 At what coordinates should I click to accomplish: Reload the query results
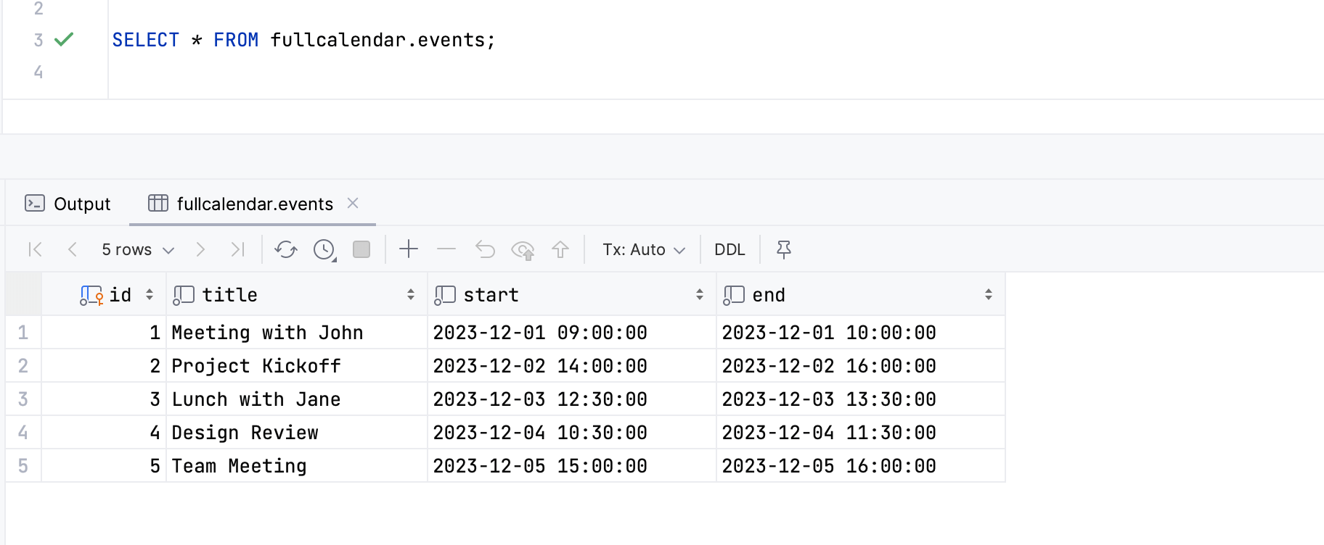[x=286, y=249]
